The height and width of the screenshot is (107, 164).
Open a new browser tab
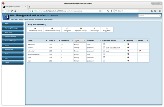30,7
